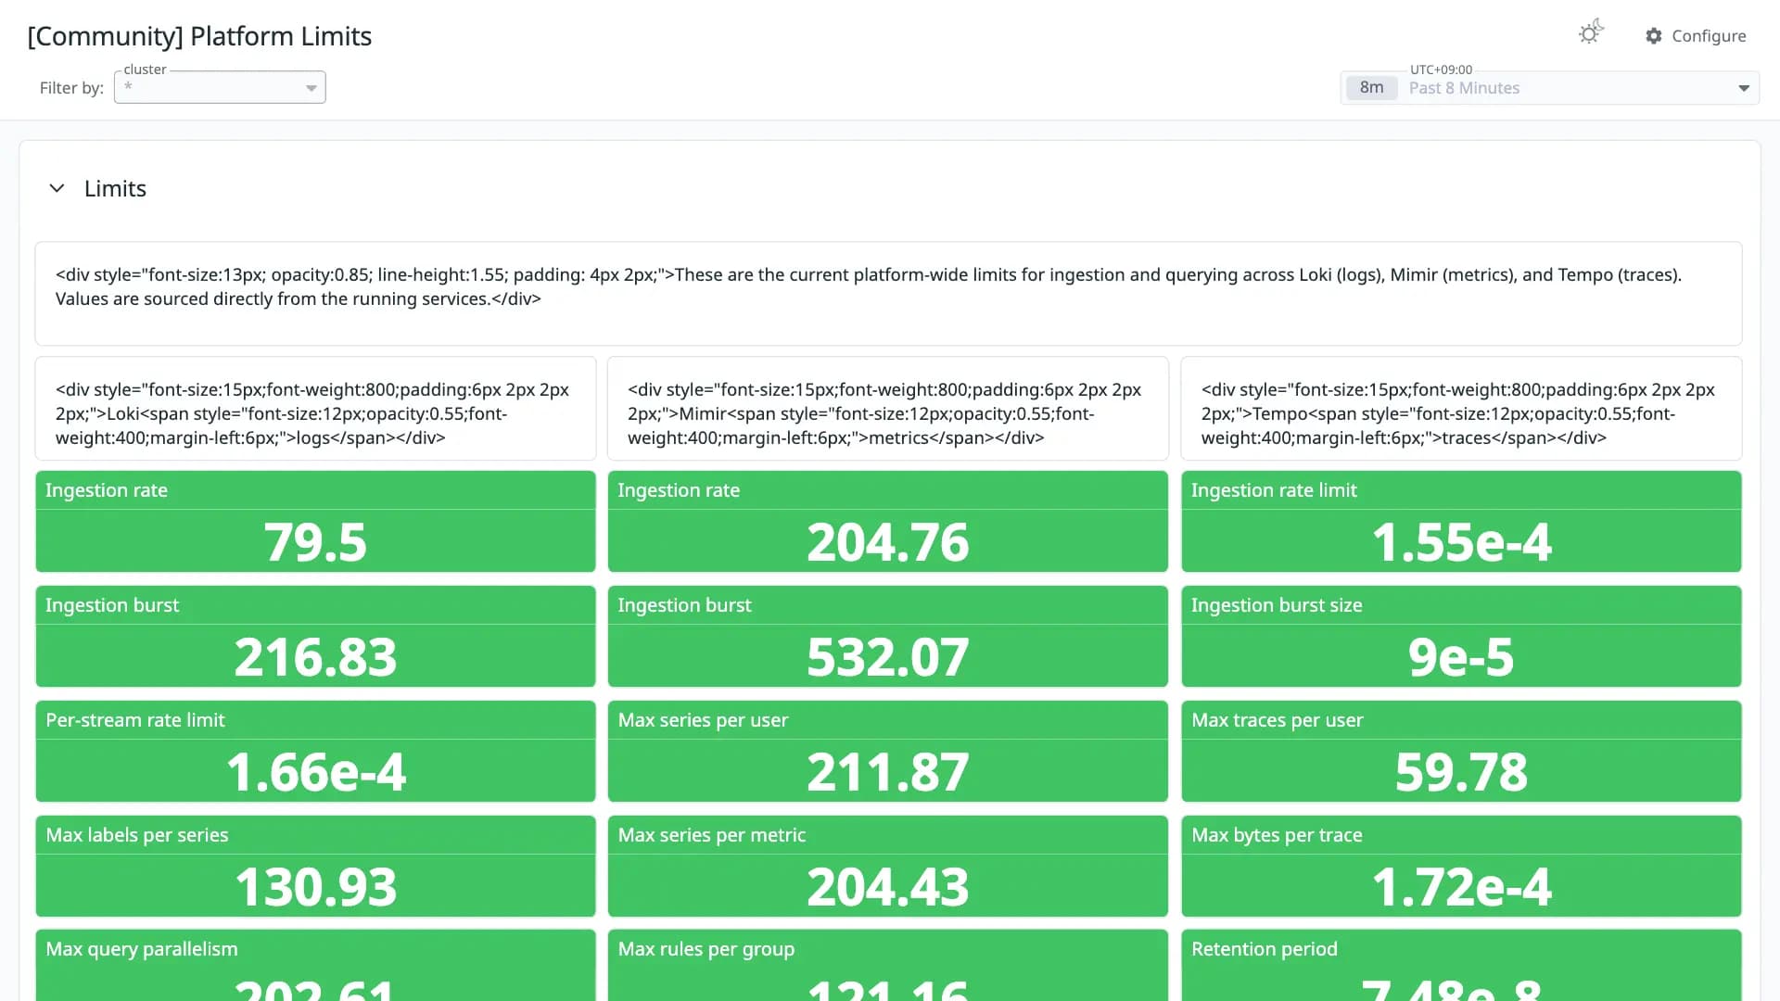The height and width of the screenshot is (1001, 1780).
Task: Click the Max traces per user 59.78 value
Action: 1461,772
